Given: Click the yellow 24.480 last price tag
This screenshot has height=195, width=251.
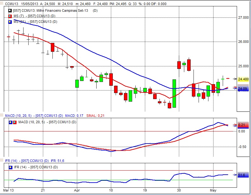Looking at the screenshot, I should click(243, 79).
